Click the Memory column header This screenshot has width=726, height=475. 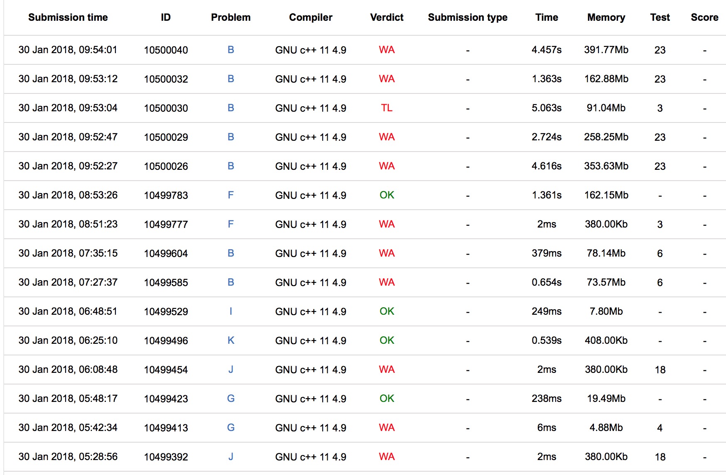[606, 17]
